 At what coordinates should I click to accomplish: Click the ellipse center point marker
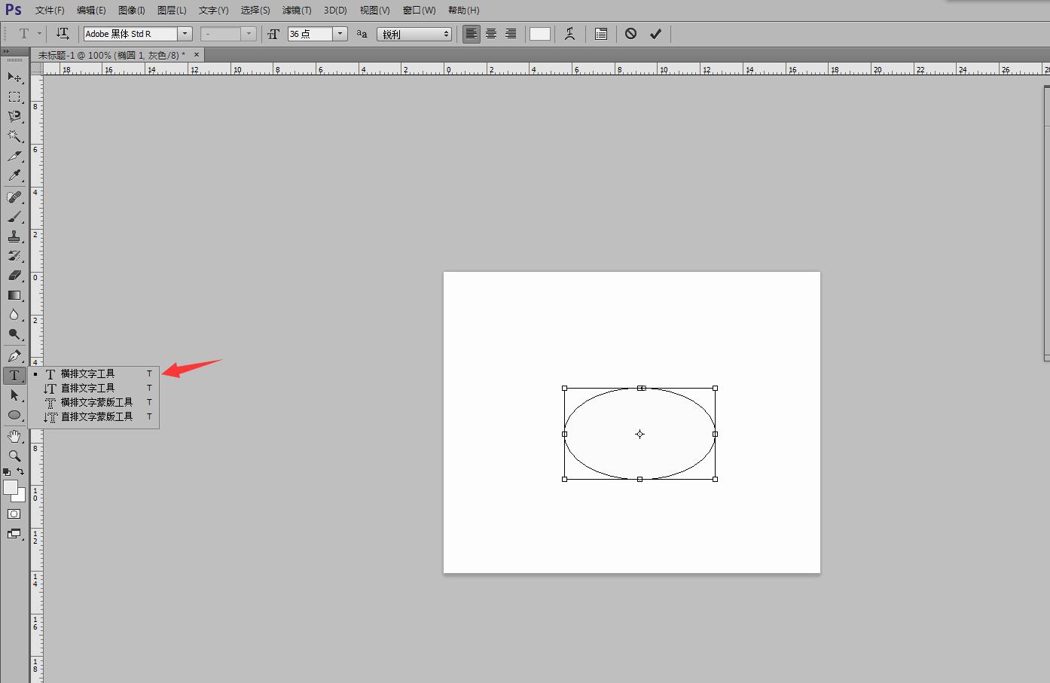639,434
